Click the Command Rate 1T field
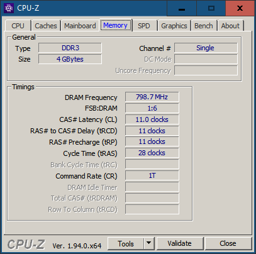 pos(152,175)
